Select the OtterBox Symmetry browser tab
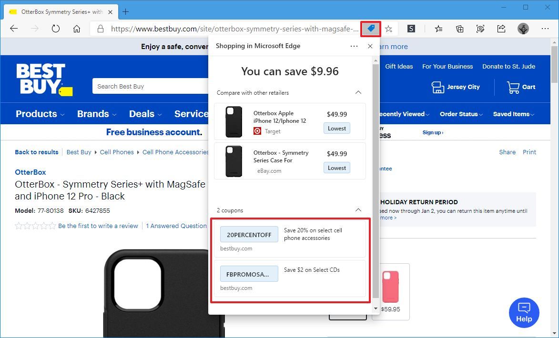The height and width of the screenshot is (338, 559). click(x=57, y=11)
